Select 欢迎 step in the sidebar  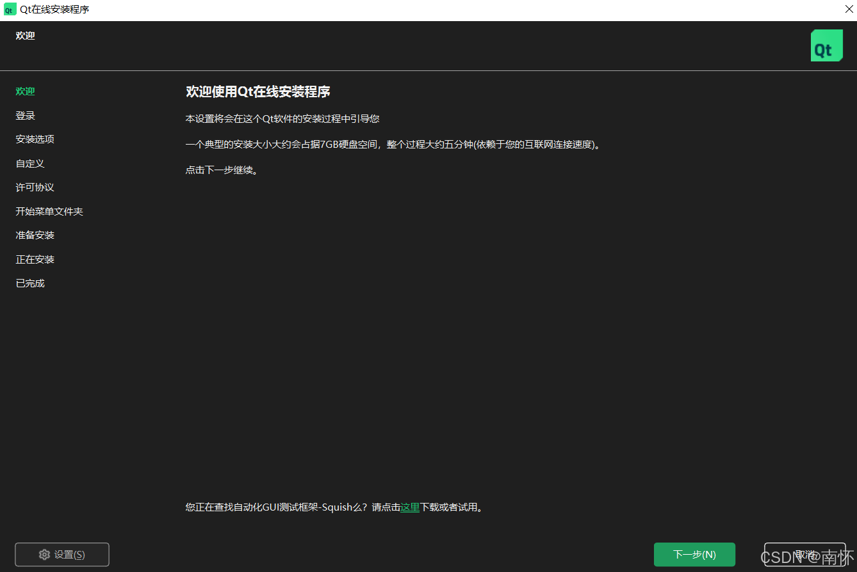coord(26,91)
